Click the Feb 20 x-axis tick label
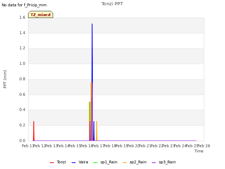 click(134, 146)
